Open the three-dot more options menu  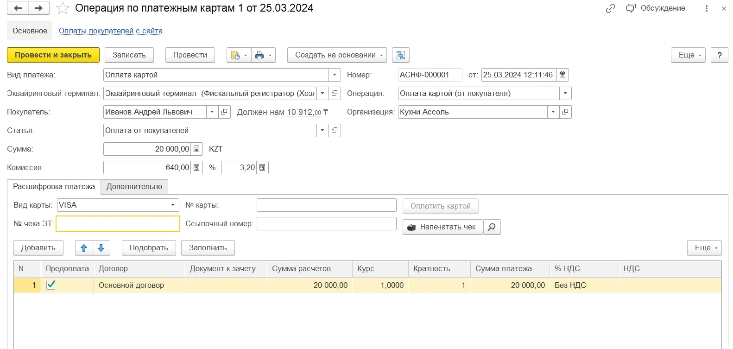pyautogui.click(x=707, y=8)
